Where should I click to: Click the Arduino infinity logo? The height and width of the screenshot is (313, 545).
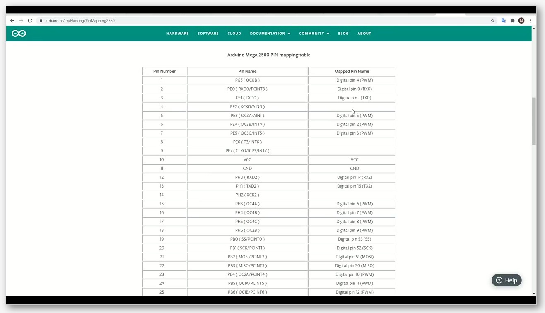19,34
